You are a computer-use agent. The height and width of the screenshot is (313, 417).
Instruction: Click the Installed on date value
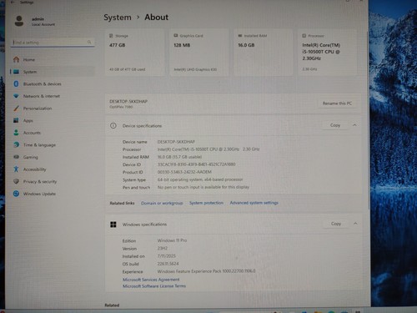point(167,256)
